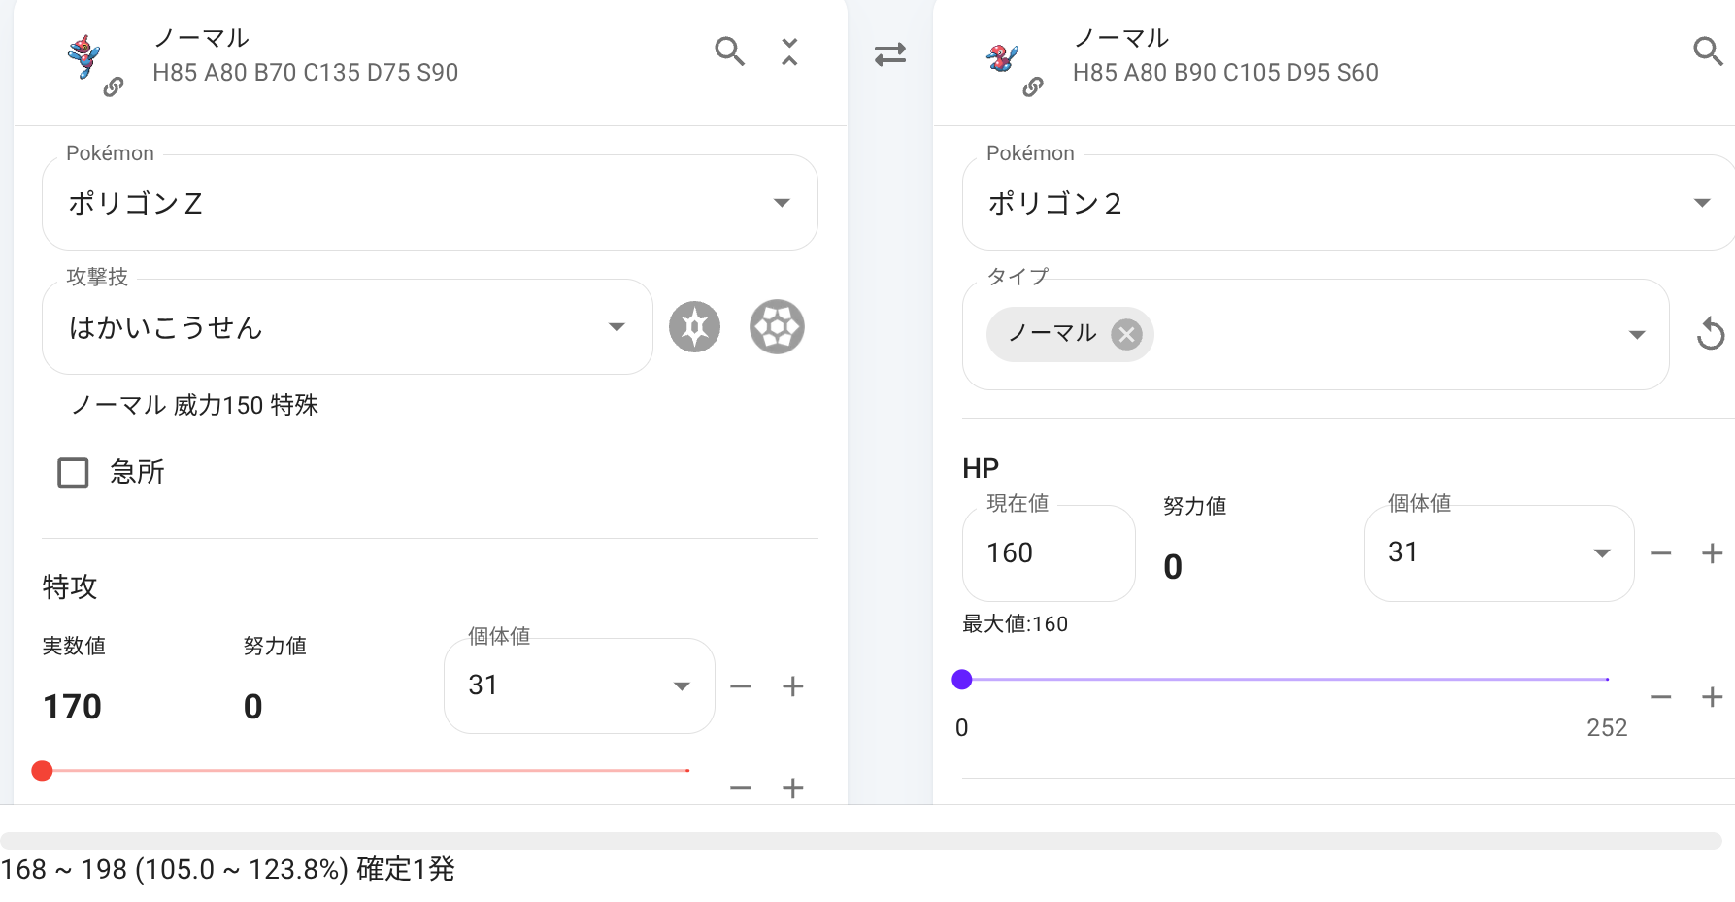The height and width of the screenshot is (902, 1735).
Task: Enable the 急所 critical hit checkbox
Action: coord(73,473)
